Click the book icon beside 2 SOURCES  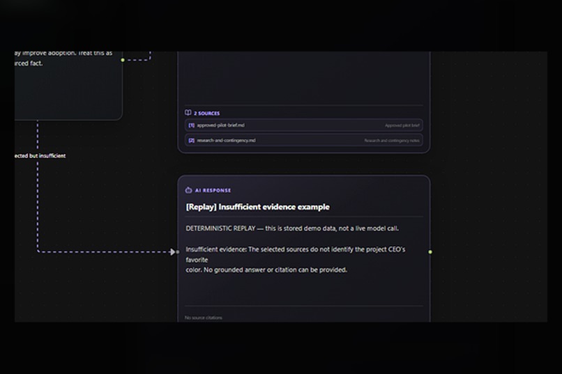[188, 113]
